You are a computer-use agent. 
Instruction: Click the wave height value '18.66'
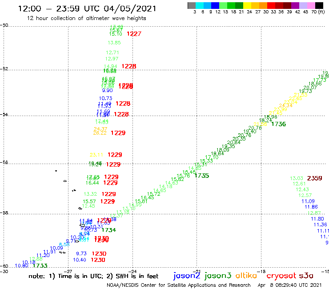tap(315, 84)
